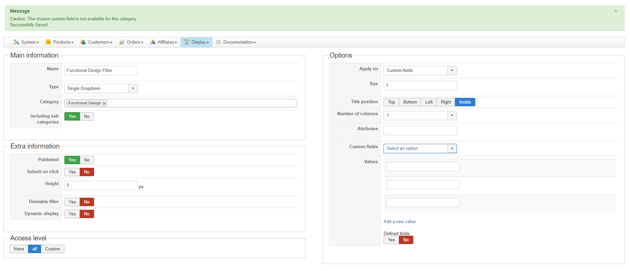Set Published to Yes
630x271 pixels.
pyautogui.click(x=72, y=160)
